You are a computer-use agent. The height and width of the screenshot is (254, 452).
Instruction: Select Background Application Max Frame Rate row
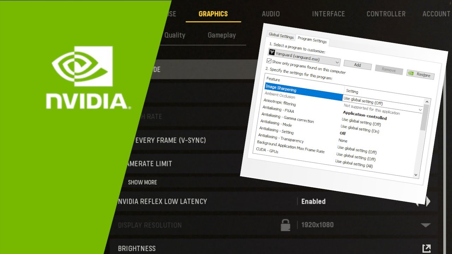291,146
